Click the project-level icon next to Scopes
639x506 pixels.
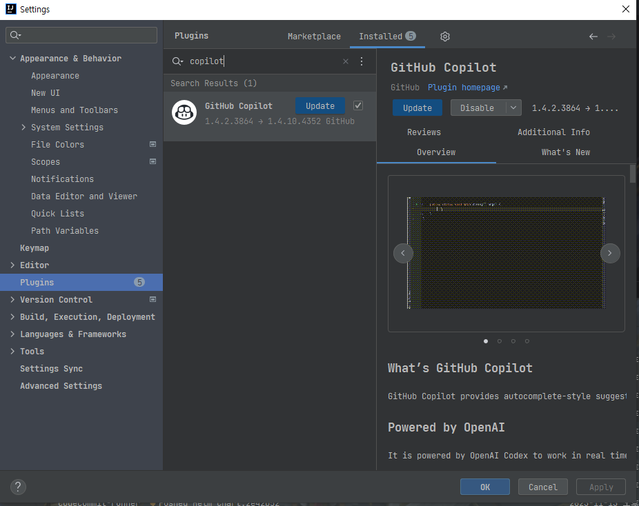[153, 161]
